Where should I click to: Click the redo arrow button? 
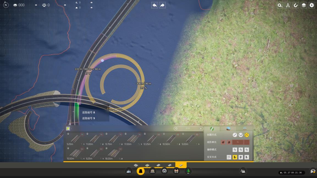(x=162, y=5)
